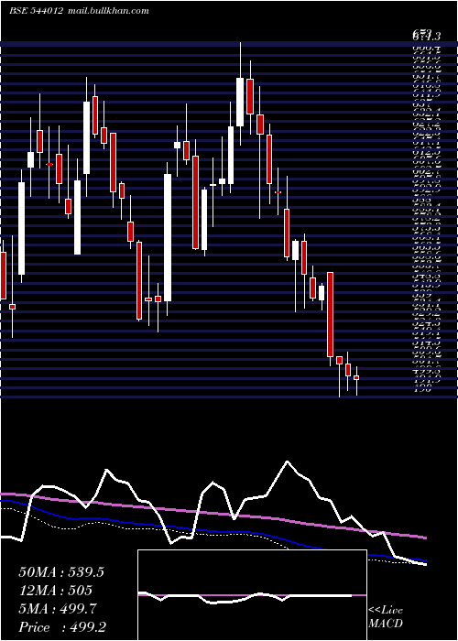Click the MACD label text

[386, 624]
